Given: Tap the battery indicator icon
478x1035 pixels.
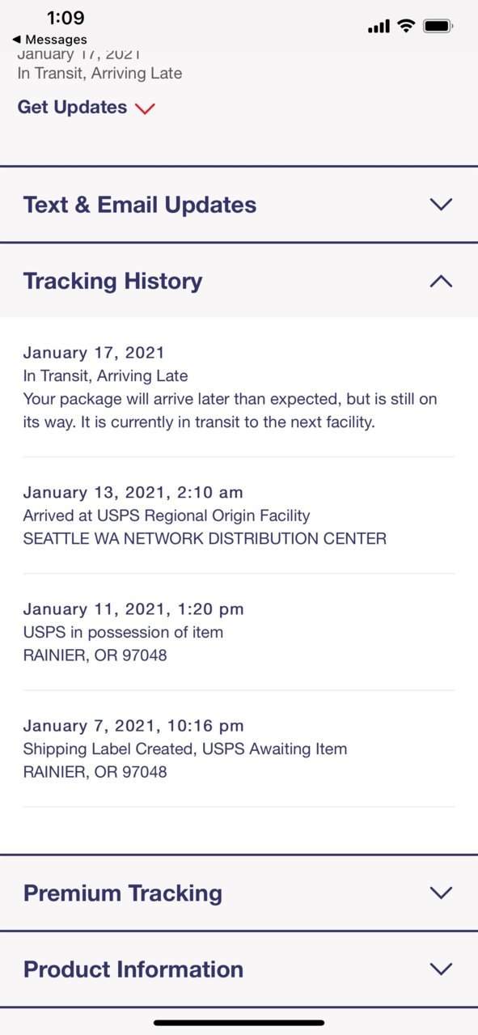Looking at the screenshot, I should 438,26.
